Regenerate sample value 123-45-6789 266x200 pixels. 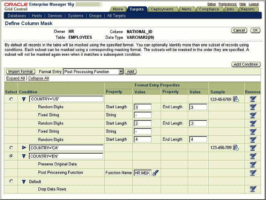(x=236, y=99)
